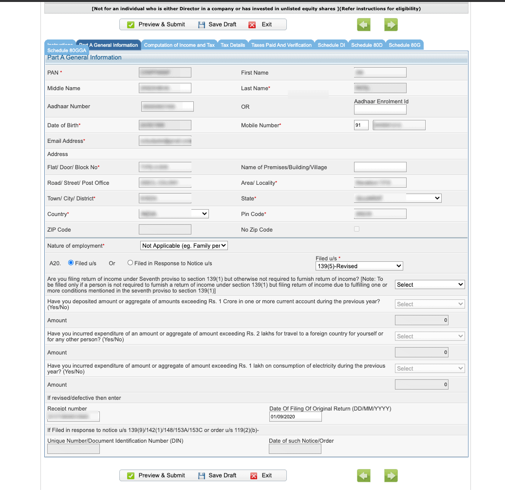Open Rs. 1 Crore deposit Select dropdown
The height and width of the screenshot is (490, 505).
point(430,304)
